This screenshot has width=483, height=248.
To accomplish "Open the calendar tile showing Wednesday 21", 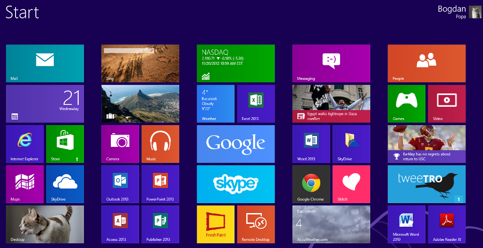I will click(x=45, y=103).
